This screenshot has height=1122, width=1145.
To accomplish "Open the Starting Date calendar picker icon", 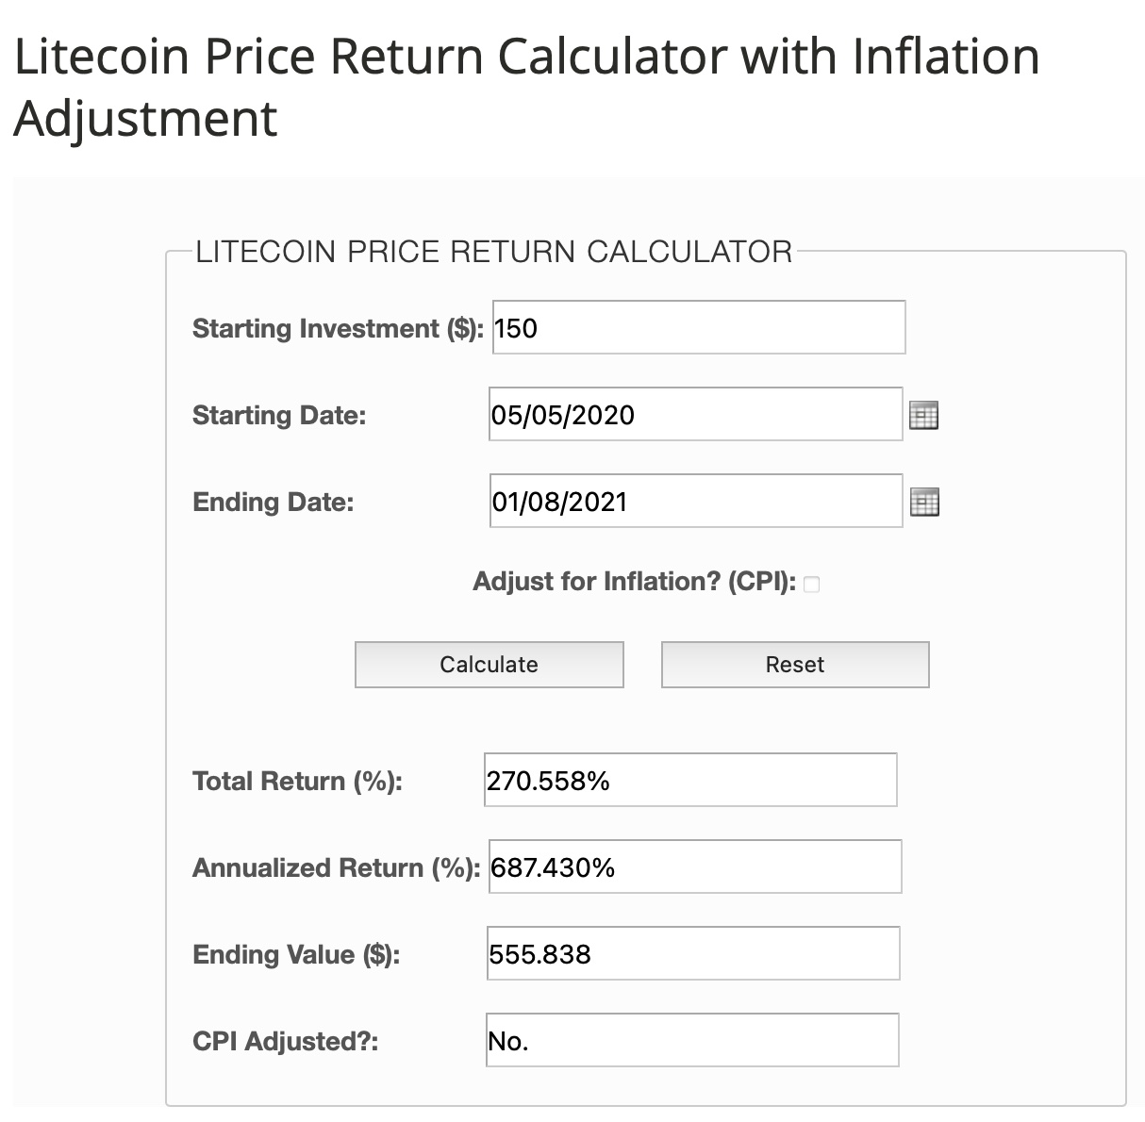I will point(923,415).
